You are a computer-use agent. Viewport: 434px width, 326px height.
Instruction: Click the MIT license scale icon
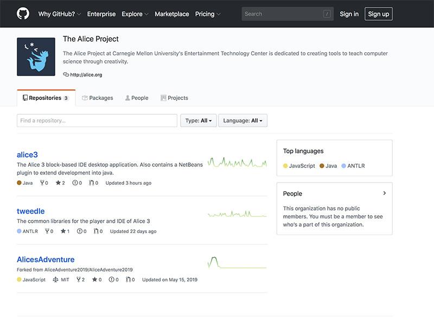pyautogui.click(x=56, y=279)
